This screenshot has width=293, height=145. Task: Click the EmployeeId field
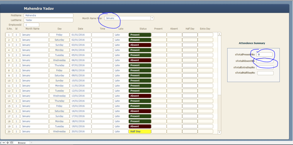point(31,25)
